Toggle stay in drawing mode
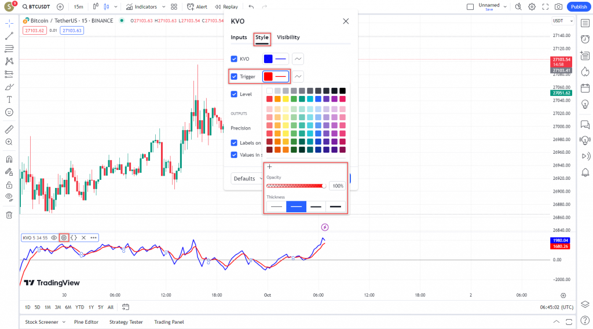Image resolution: width=593 pixels, height=329 pixels. pos(9,172)
